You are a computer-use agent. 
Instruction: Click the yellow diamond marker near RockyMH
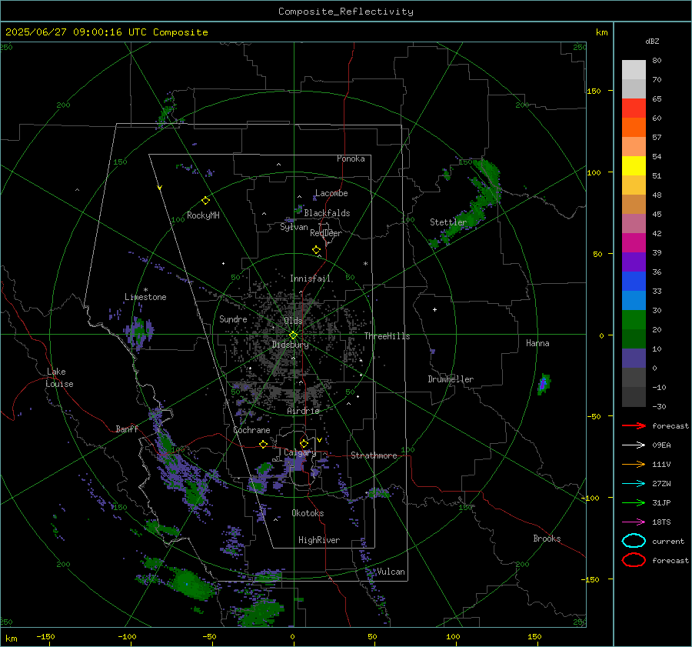pos(205,201)
